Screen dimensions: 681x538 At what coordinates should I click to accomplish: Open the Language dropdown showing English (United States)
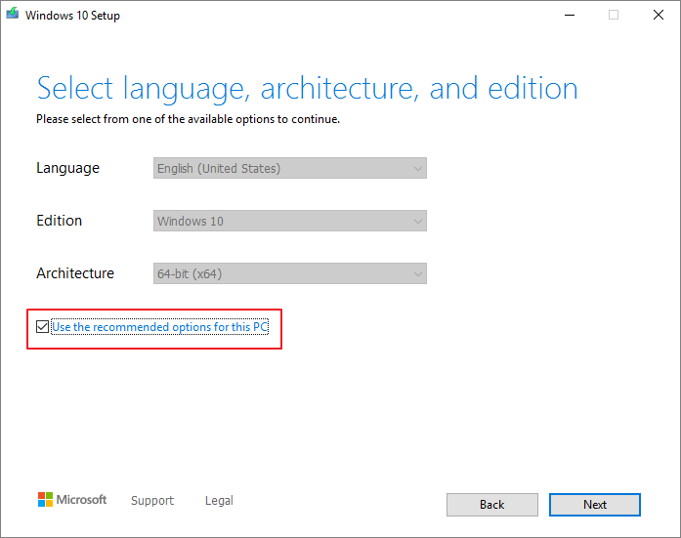290,169
